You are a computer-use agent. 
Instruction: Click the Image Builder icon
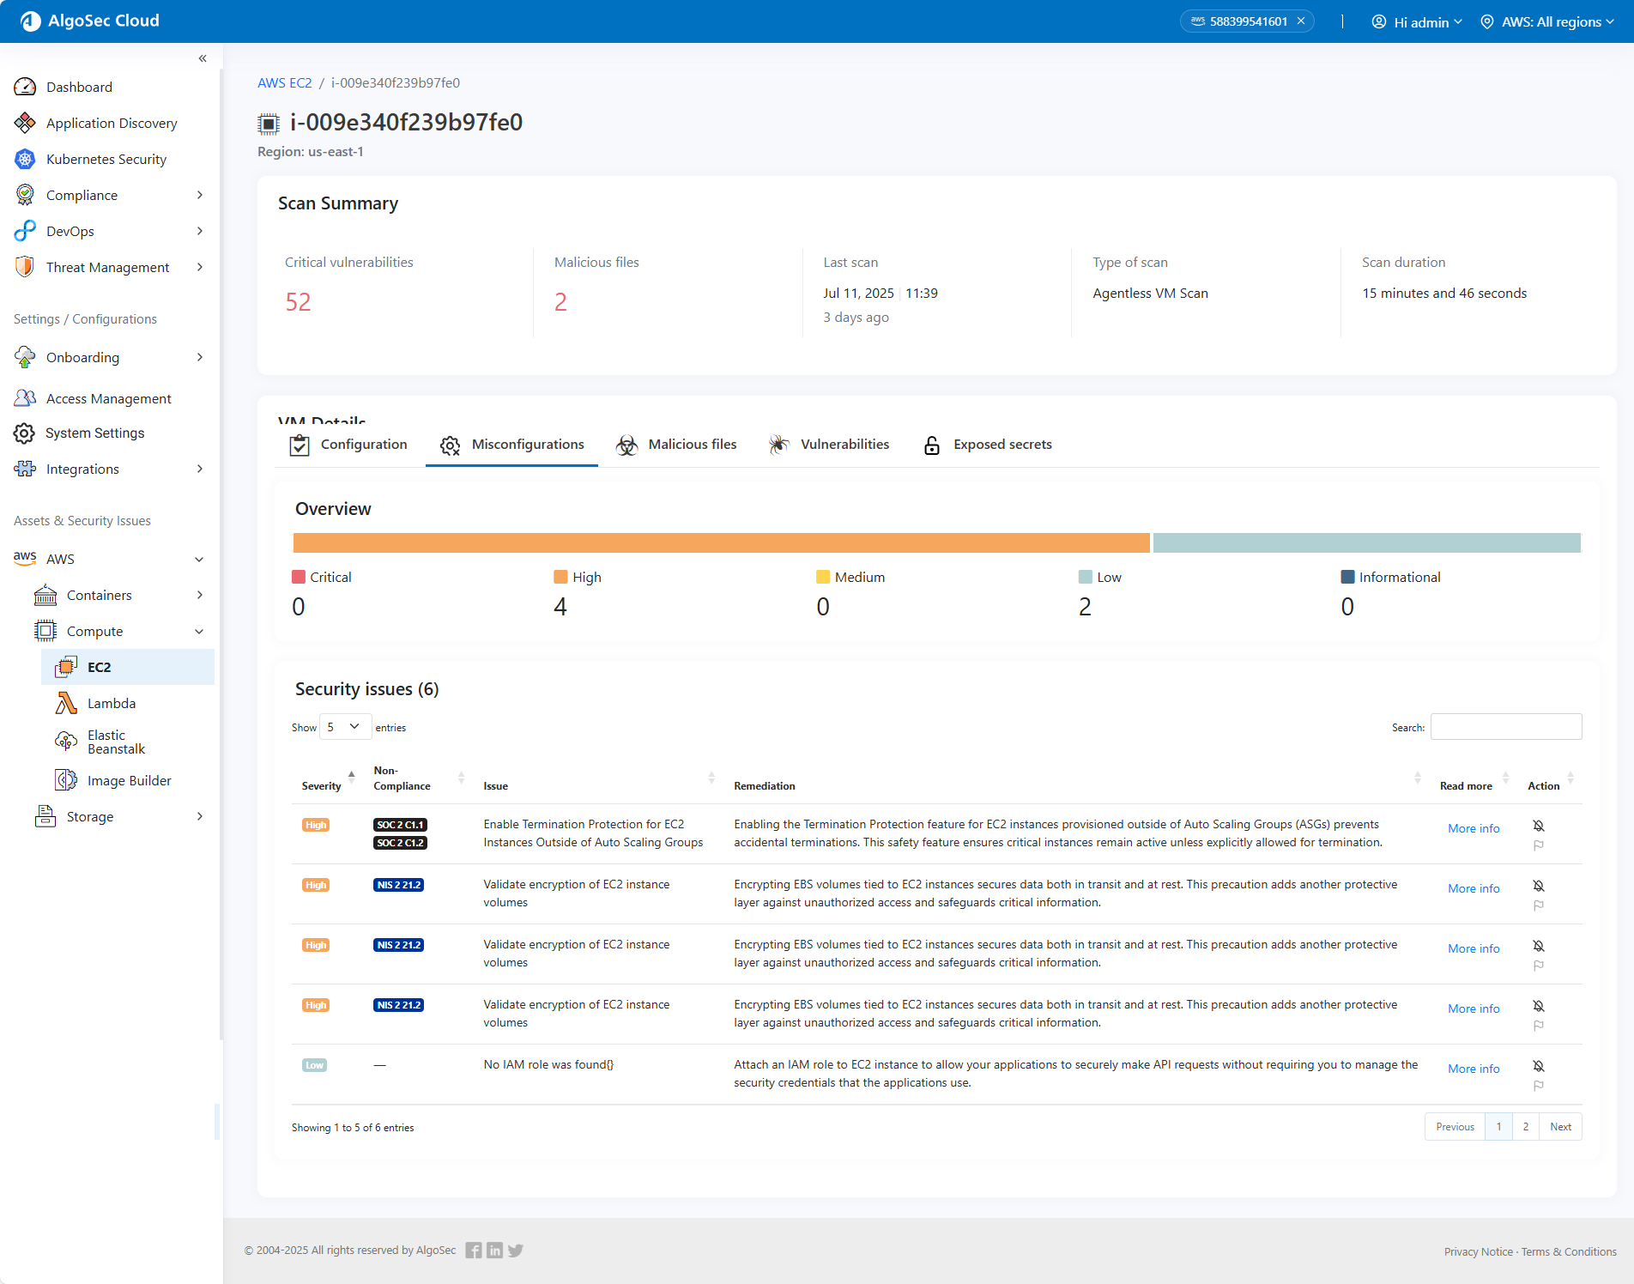(x=66, y=780)
